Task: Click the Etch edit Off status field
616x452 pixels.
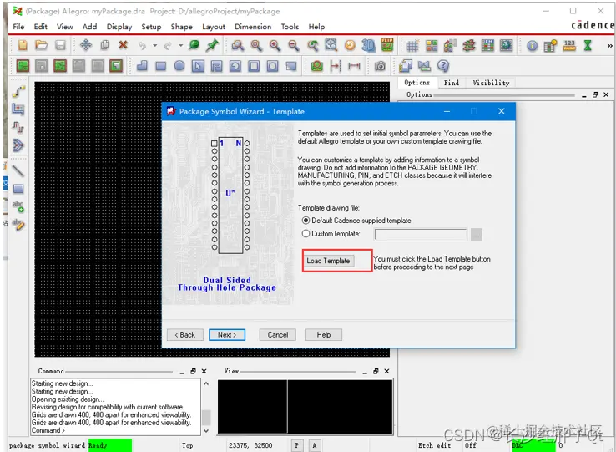Action: tap(470, 445)
